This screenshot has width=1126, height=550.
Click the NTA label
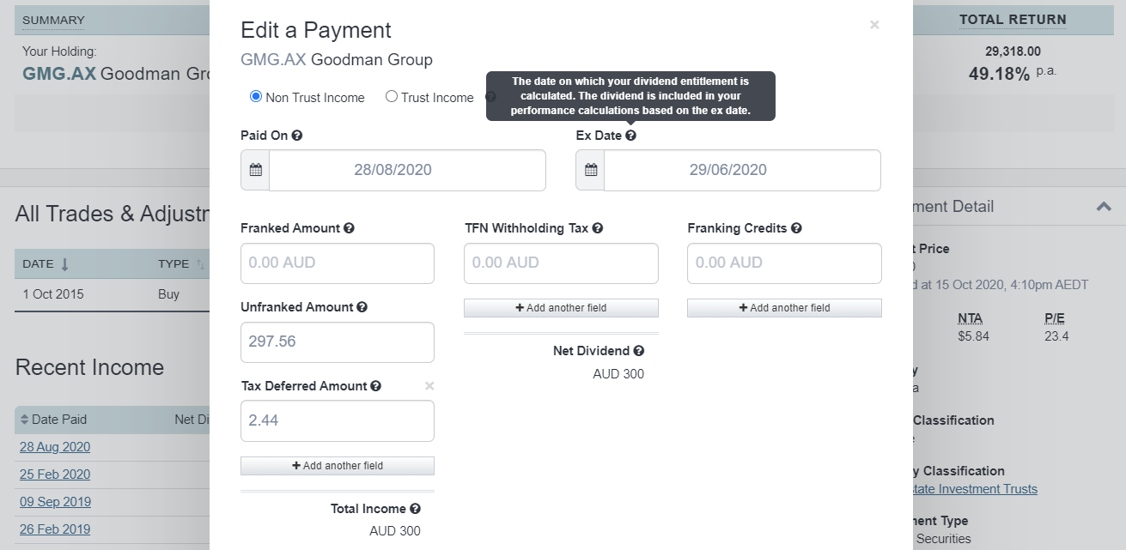pos(970,318)
